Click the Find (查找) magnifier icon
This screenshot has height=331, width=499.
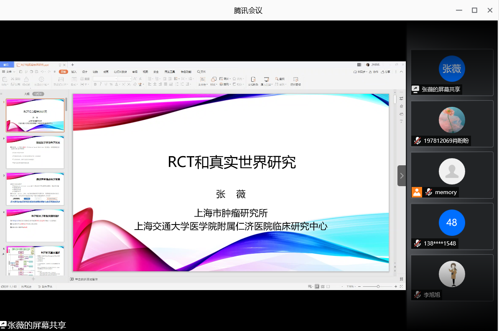tap(277, 79)
